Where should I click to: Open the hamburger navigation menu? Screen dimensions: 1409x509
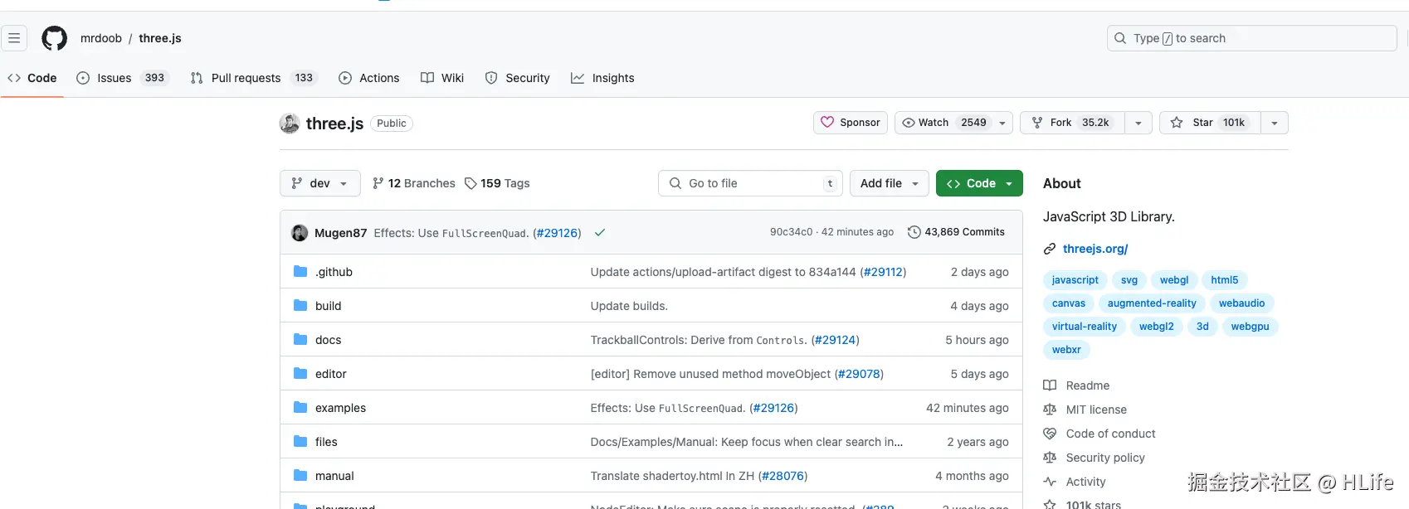click(x=14, y=38)
